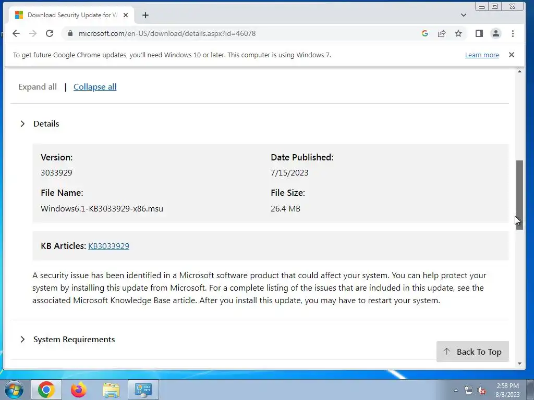Click the forward navigation arrow
This screenshot has height=400, width=534.
pos(33,33)
